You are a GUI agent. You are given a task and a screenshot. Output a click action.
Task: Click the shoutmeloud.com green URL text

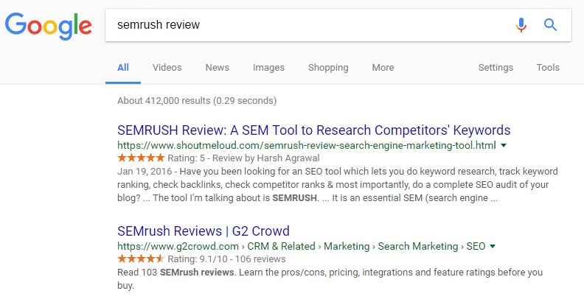point(306,146)
